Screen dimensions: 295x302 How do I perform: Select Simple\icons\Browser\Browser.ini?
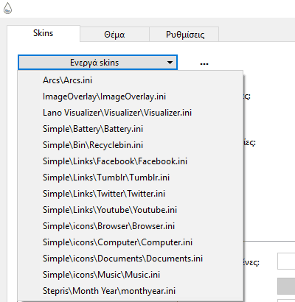click(131, 226)
